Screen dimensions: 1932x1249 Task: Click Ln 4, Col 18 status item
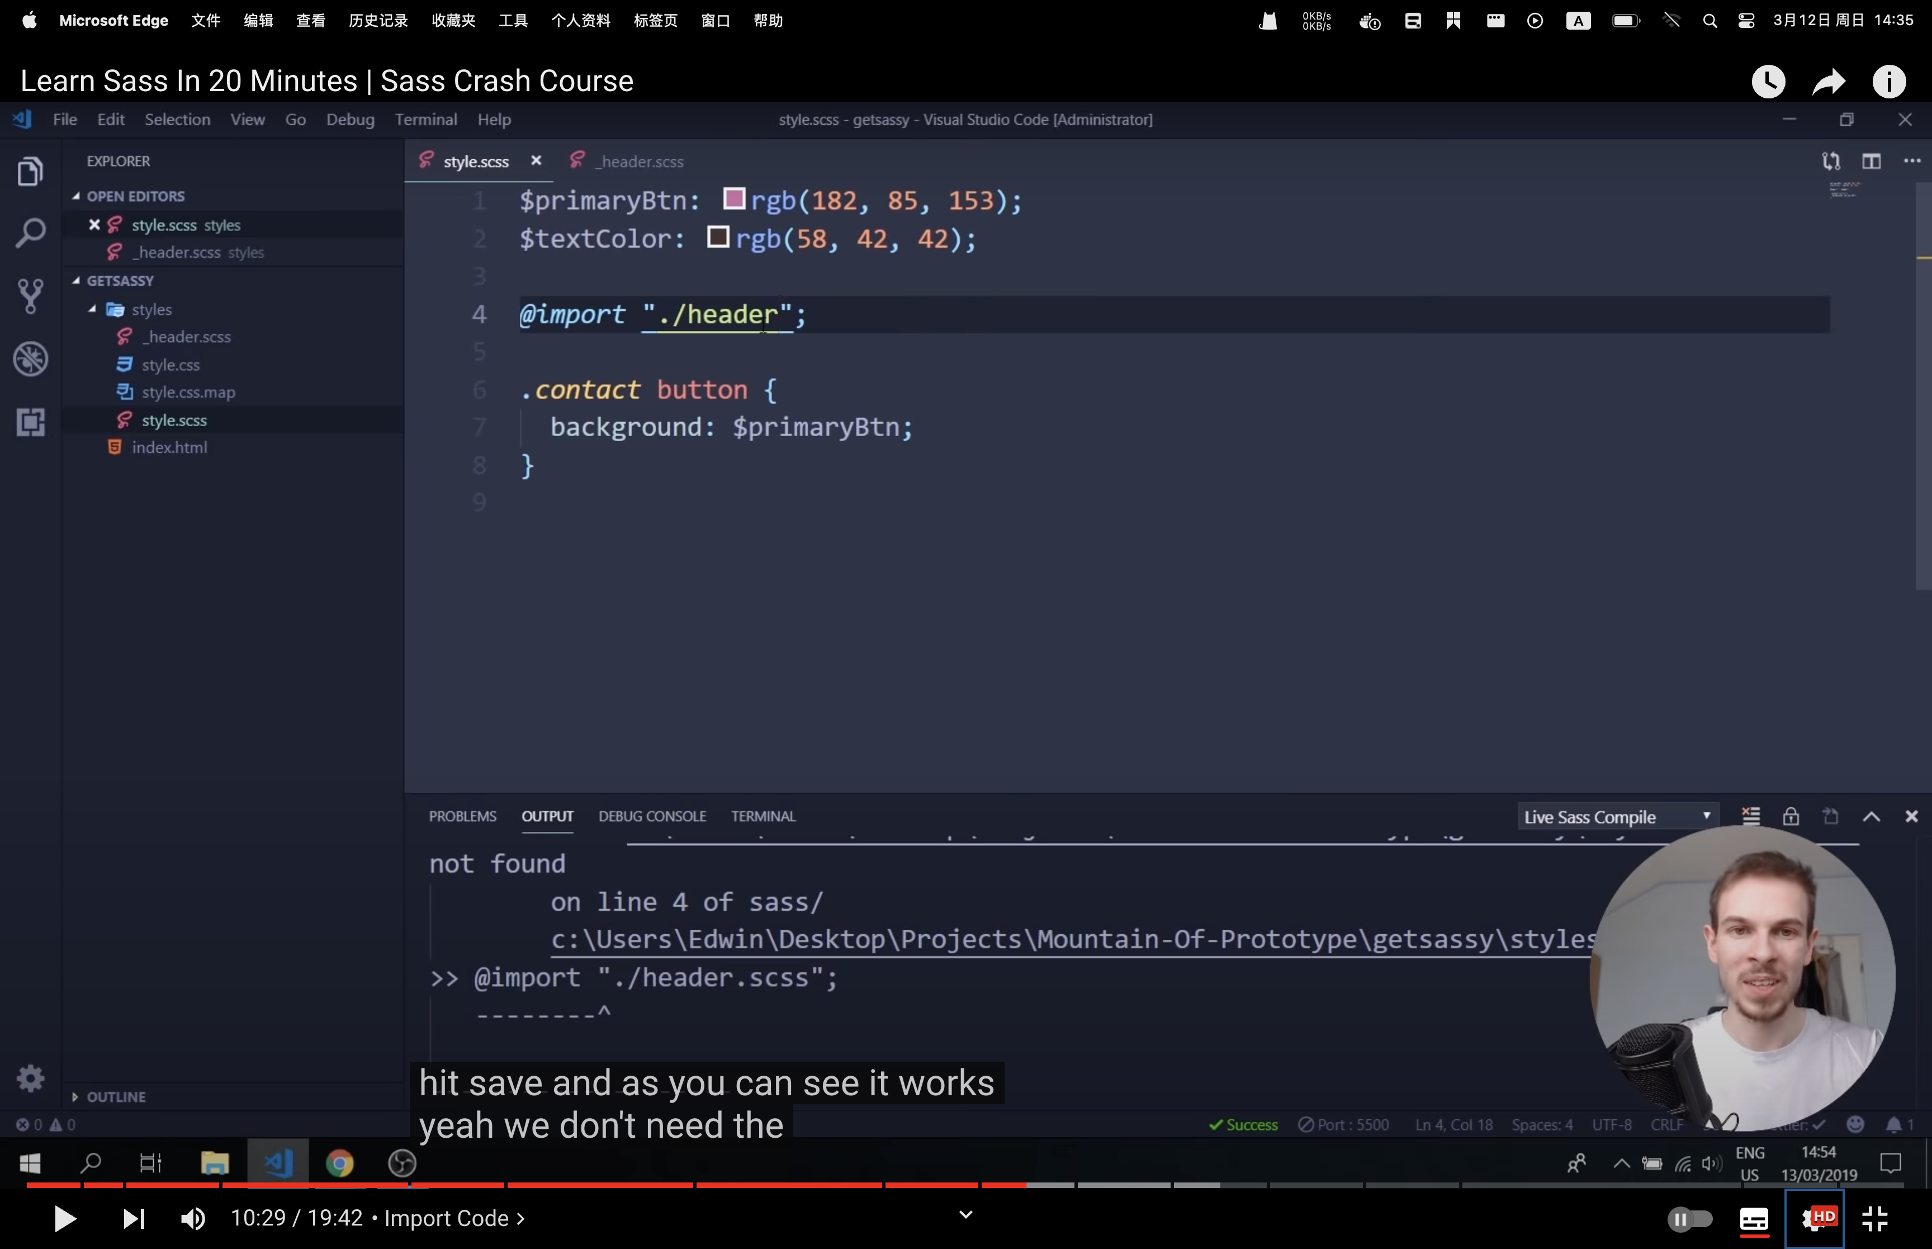pyautogui.click(x=1453, y=1125)
